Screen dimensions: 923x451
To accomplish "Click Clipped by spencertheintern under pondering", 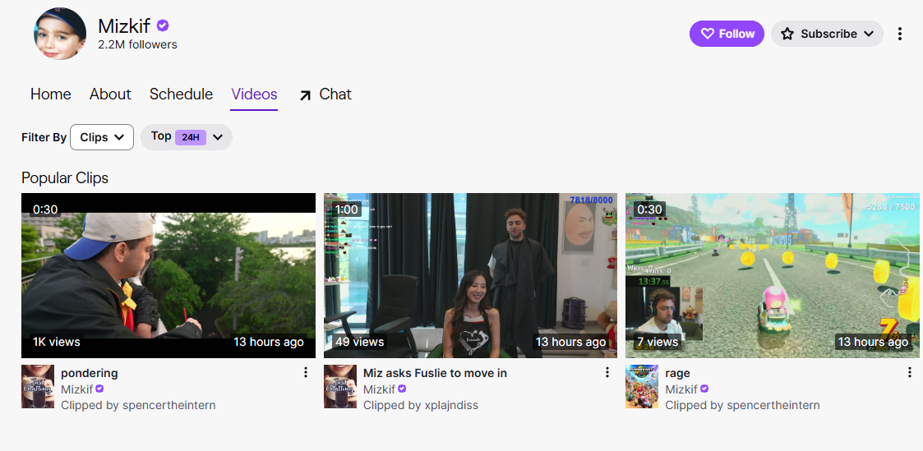I will pos(138,405).
